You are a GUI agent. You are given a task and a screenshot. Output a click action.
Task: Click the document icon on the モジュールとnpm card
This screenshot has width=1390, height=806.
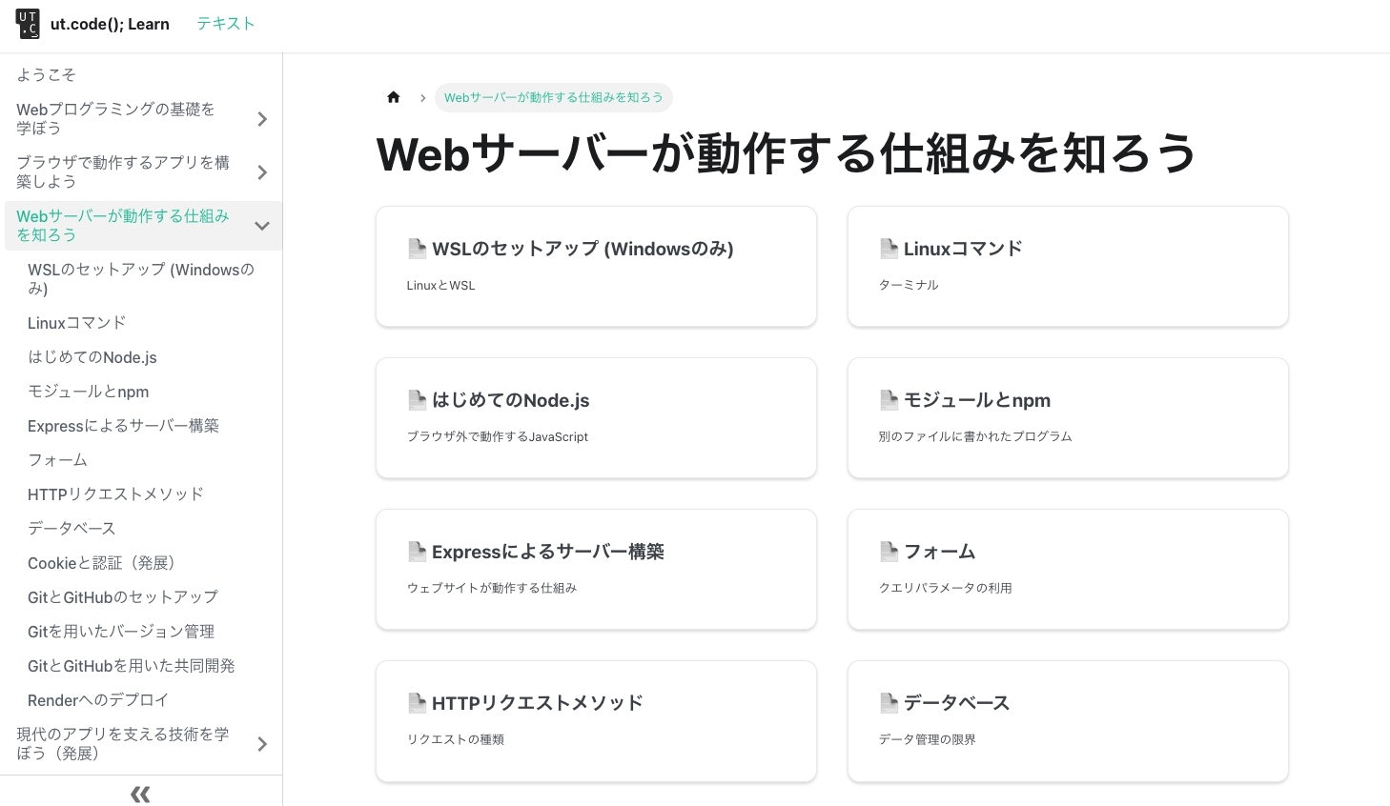point(889,400)
